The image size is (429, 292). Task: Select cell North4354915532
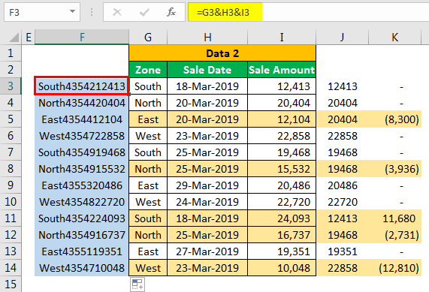coord(82,169)
